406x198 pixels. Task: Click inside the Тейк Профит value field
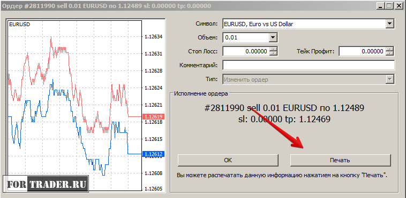tap(362, 51)
